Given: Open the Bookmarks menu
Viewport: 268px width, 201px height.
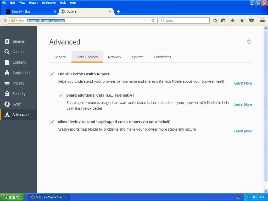Looking at the screenshot, I should coord(49,3).
